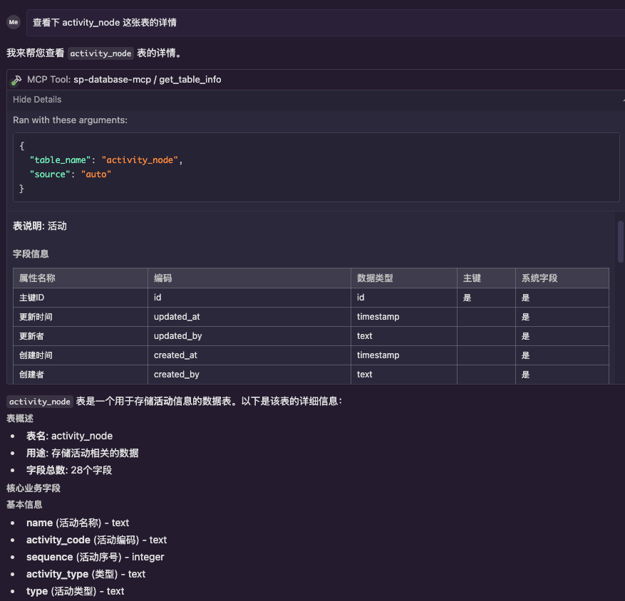Click the MCP tool hammer icon

[16, 80]
